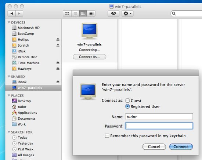The image size is (202, 160).
Task: Open the Action gear dropdown menu
Action: (x=127, y=13)
